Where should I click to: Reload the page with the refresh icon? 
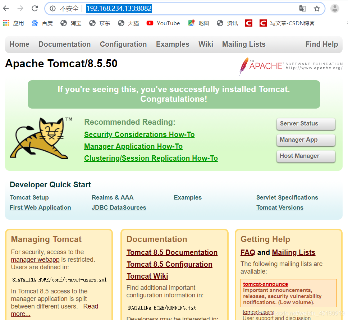pyautogui.click(x=35, y=8)
